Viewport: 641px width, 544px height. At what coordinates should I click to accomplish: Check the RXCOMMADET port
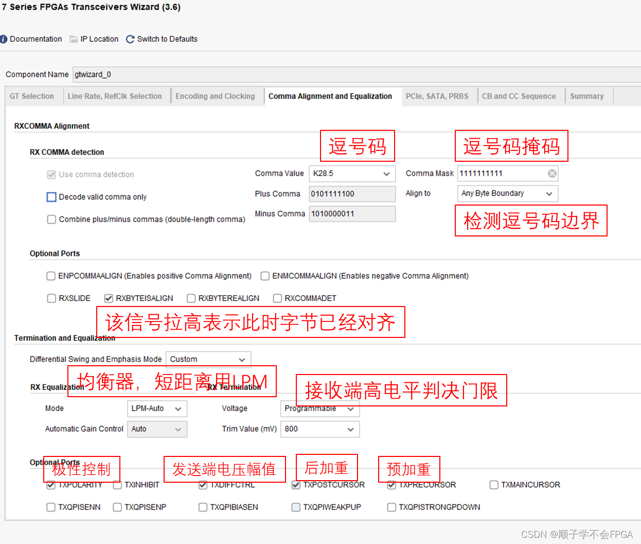[x=277, y=298]
